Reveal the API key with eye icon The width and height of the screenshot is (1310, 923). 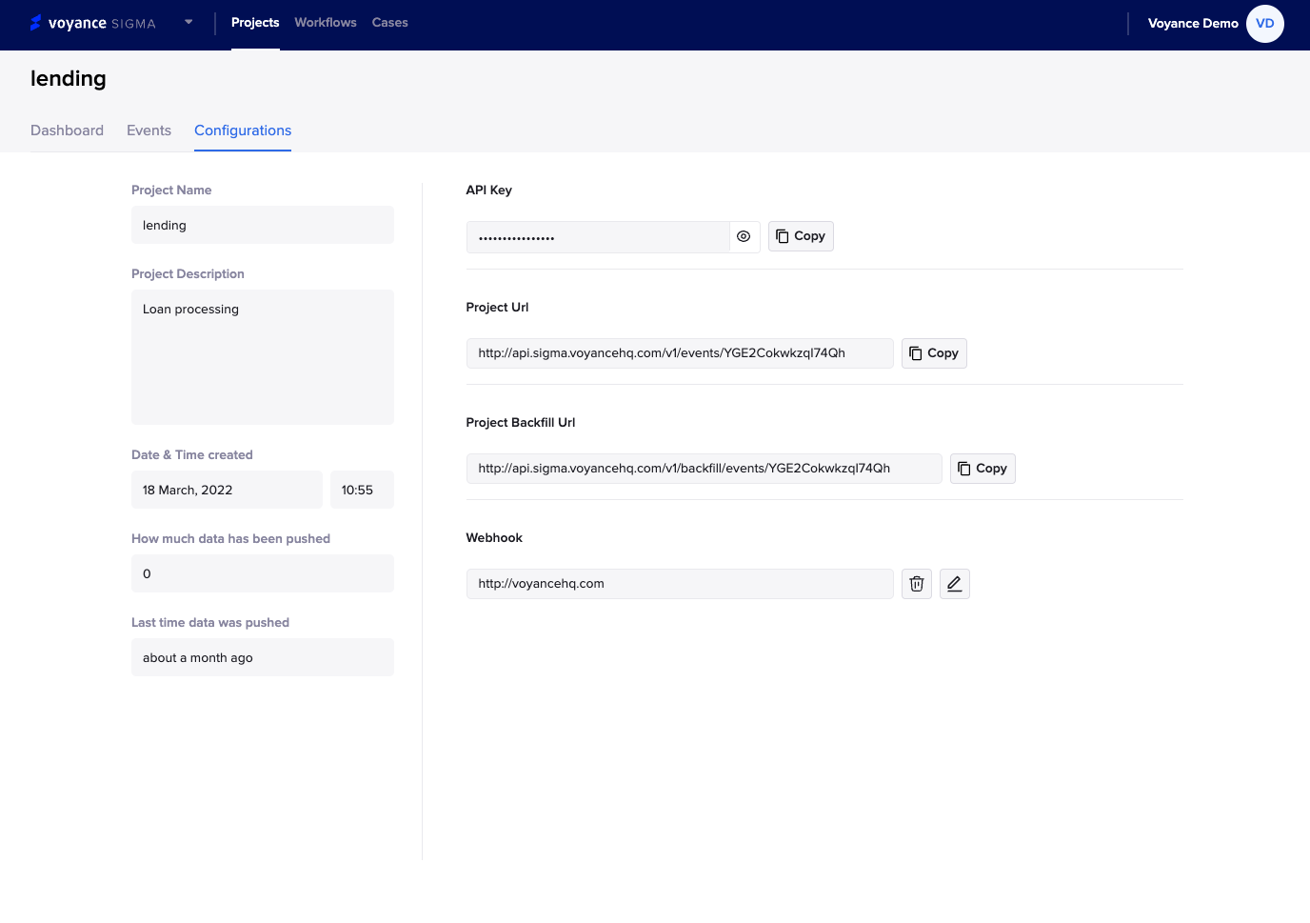click(744, 237)
